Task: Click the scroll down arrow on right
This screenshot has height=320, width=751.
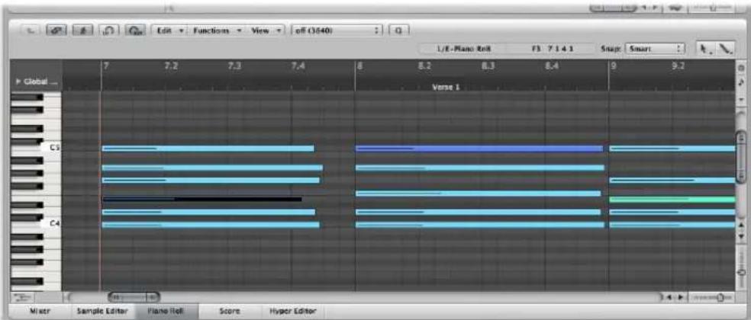Action: click(x=741, y=236)
